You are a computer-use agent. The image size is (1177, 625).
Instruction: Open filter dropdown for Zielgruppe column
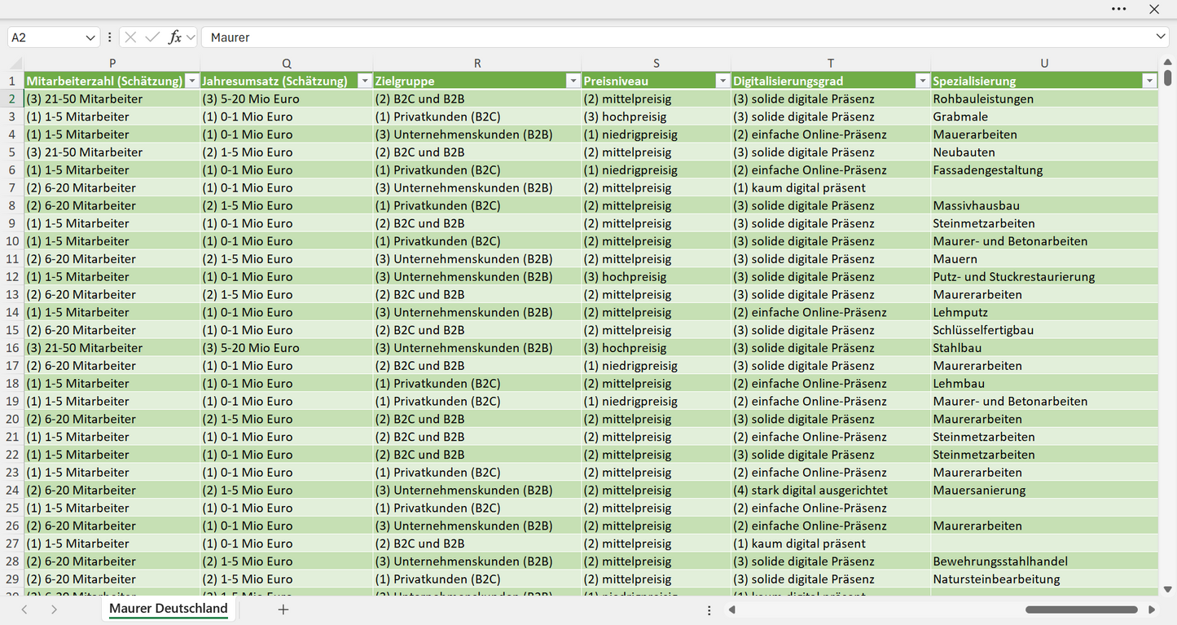point(573,81)
